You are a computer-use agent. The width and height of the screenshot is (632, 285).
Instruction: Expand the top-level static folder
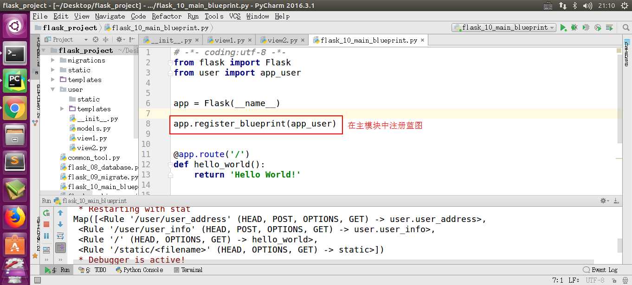coord(53,70)
